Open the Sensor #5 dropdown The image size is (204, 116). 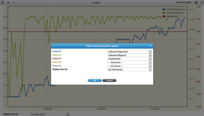click(130, 66)
